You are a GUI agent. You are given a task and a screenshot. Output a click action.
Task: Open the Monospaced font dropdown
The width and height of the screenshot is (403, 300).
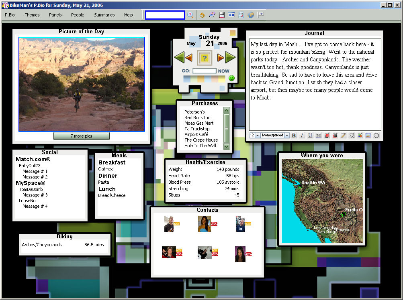287,136
